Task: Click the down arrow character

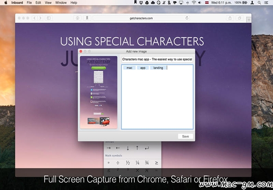Action: (128, 148)
